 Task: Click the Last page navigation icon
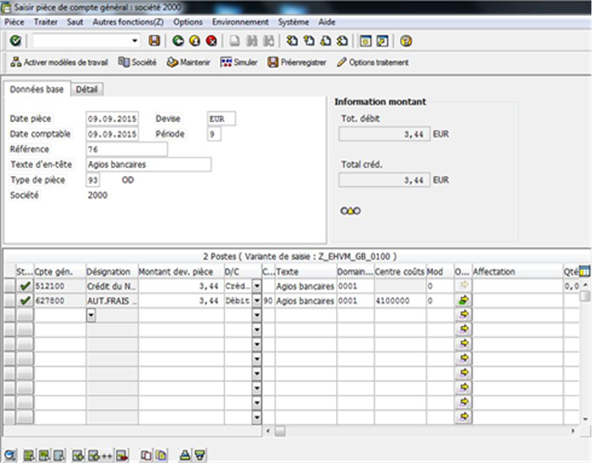coord(342,40)
